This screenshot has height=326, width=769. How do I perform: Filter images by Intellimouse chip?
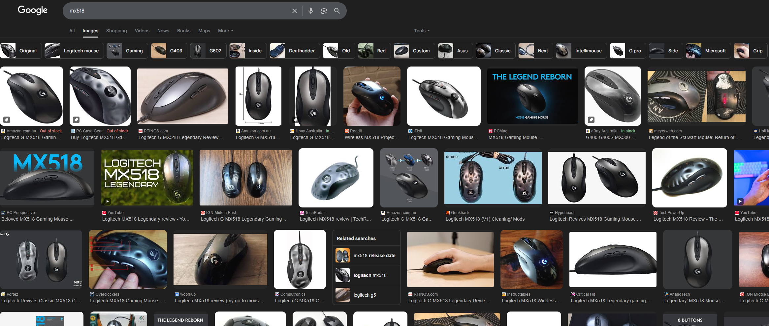581,51
